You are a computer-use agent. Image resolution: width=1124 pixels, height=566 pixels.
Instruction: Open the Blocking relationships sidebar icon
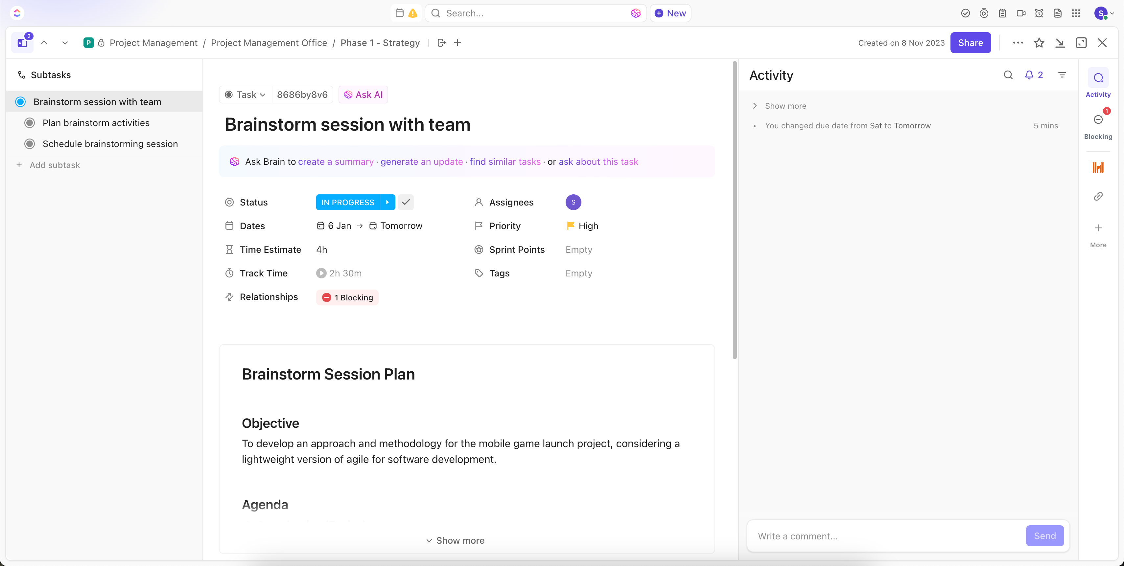tap(1098, 120)
